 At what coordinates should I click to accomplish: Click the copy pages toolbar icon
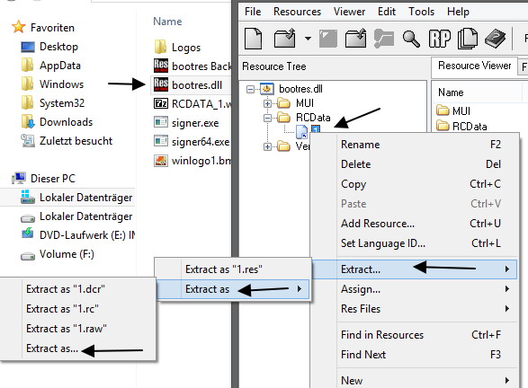pyautogui.click(x=468, y=39)
